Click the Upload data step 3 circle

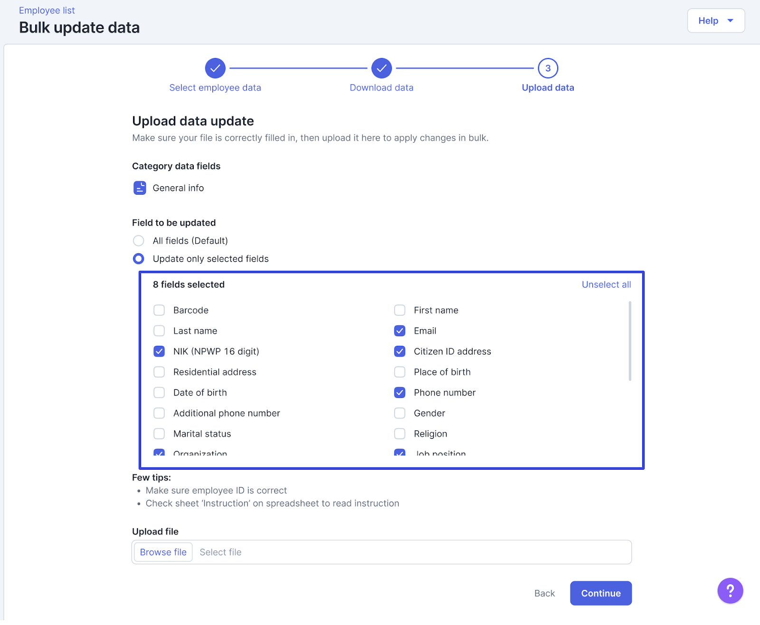[x=547, y=68]
